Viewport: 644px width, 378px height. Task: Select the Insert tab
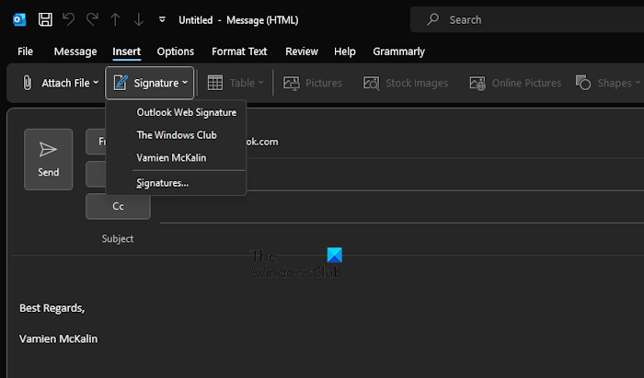point(127,52)
